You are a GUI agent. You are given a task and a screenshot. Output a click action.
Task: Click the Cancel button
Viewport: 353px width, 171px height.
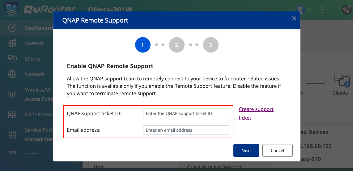point(277,151)
